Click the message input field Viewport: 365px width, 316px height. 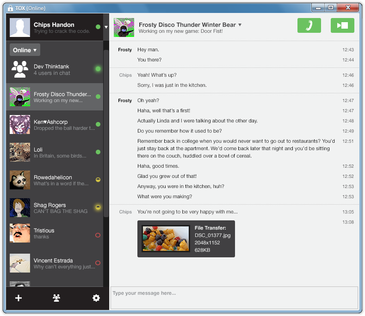pos(234,298)
